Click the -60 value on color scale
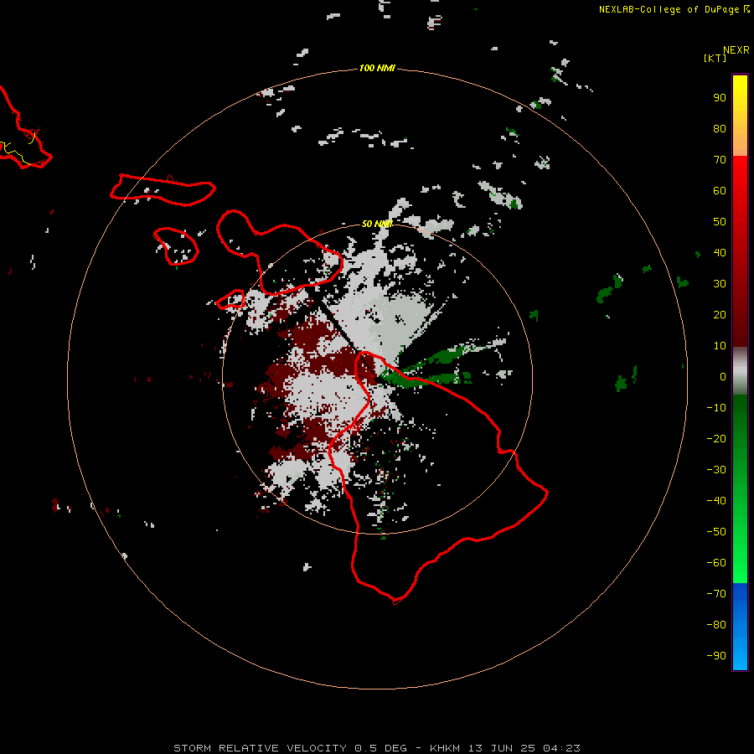This screenshot has width=754, height=754. click(716, 563)
